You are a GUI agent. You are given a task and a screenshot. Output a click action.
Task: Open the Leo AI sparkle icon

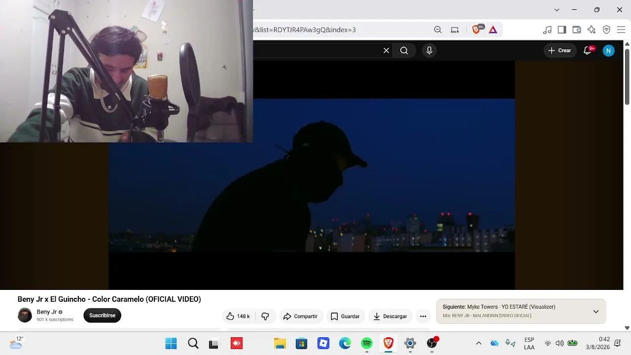pos(592,30)
